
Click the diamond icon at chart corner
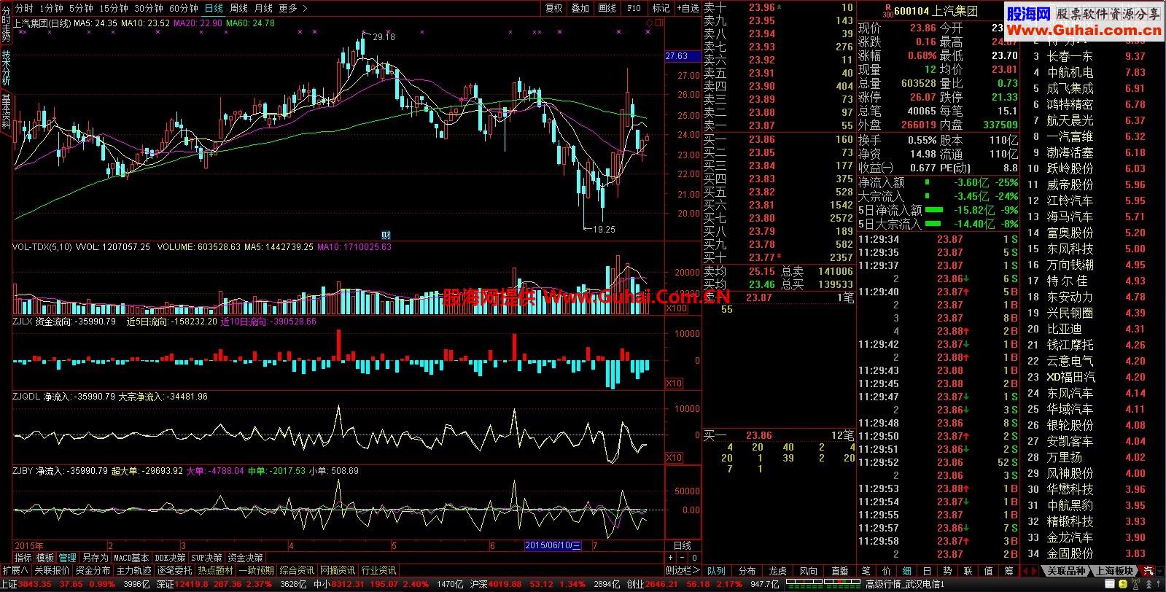point(649,23)
